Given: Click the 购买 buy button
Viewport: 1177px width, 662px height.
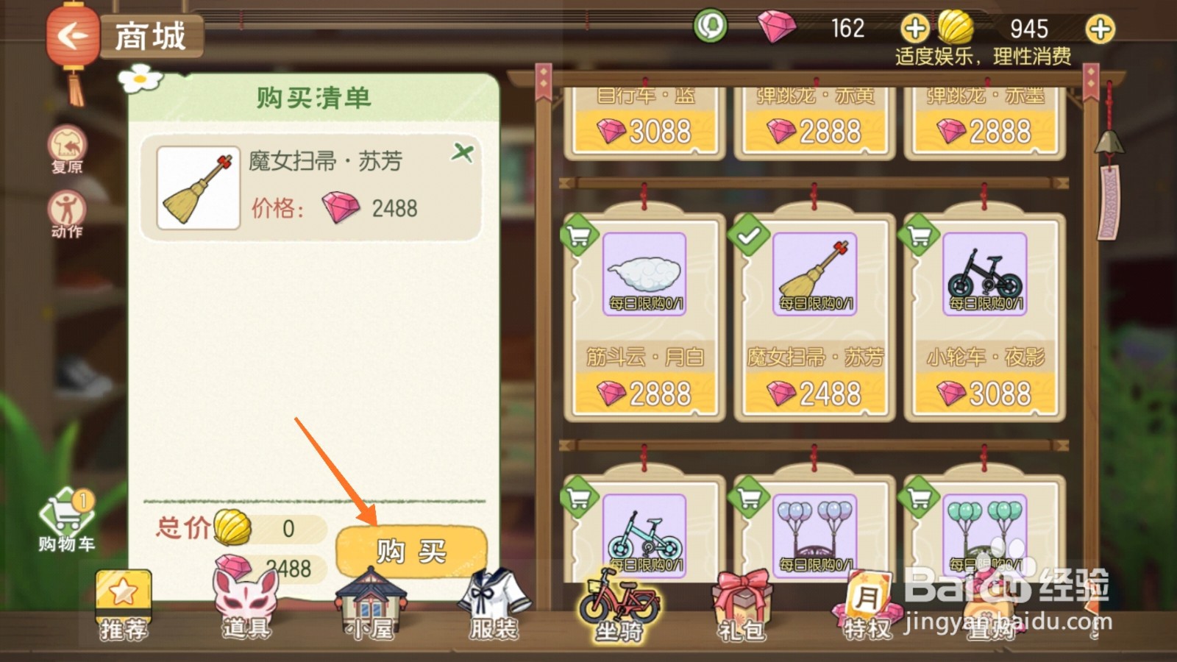Looking at the screenshot, I should [x=411, y=551].
